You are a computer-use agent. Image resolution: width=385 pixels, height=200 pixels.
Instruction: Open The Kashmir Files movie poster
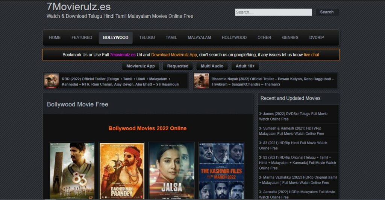[221, 171]
